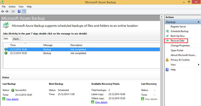Click Register Server in Actions pane
Image resolution: width=201 pixels, height=106 pixels.
point(178,26)
